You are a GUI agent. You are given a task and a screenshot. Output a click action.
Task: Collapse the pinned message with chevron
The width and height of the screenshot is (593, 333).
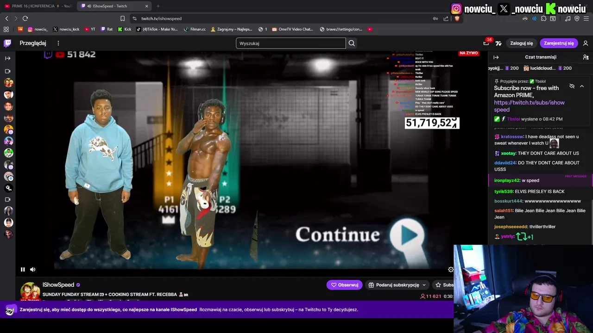click(582, 86)
